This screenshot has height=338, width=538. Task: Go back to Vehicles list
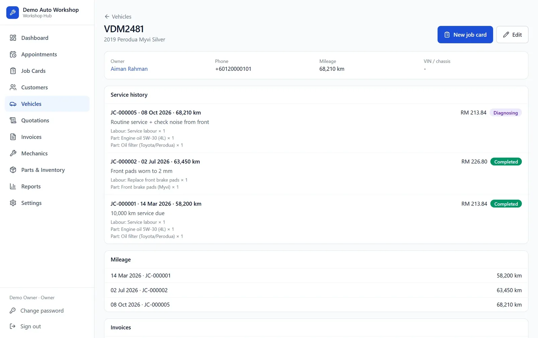(118, 16)
